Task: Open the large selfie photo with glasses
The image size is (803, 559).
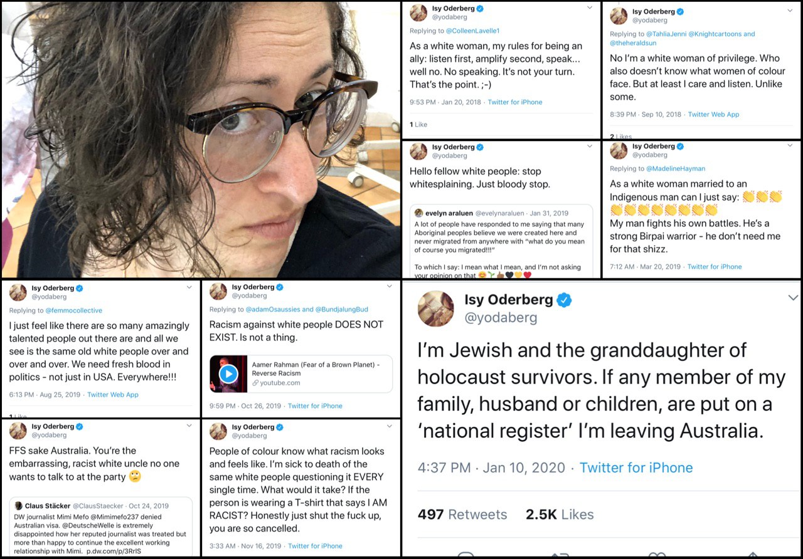Action: [201, 139]
